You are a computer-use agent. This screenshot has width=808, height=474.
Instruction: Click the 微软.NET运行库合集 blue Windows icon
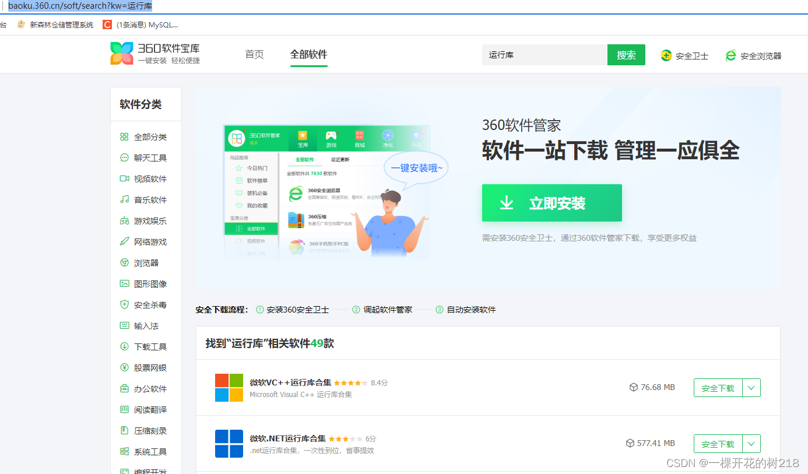pyautogui.click(x=229, y=444)
